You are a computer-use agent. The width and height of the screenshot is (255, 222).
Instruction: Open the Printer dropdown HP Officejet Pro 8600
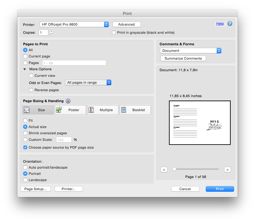[74, 24]
